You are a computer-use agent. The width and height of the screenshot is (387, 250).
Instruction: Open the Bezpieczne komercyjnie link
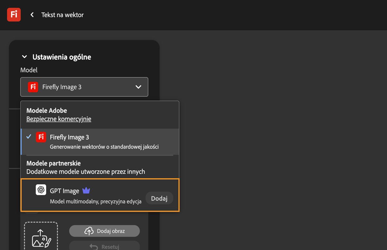point(59,119)
